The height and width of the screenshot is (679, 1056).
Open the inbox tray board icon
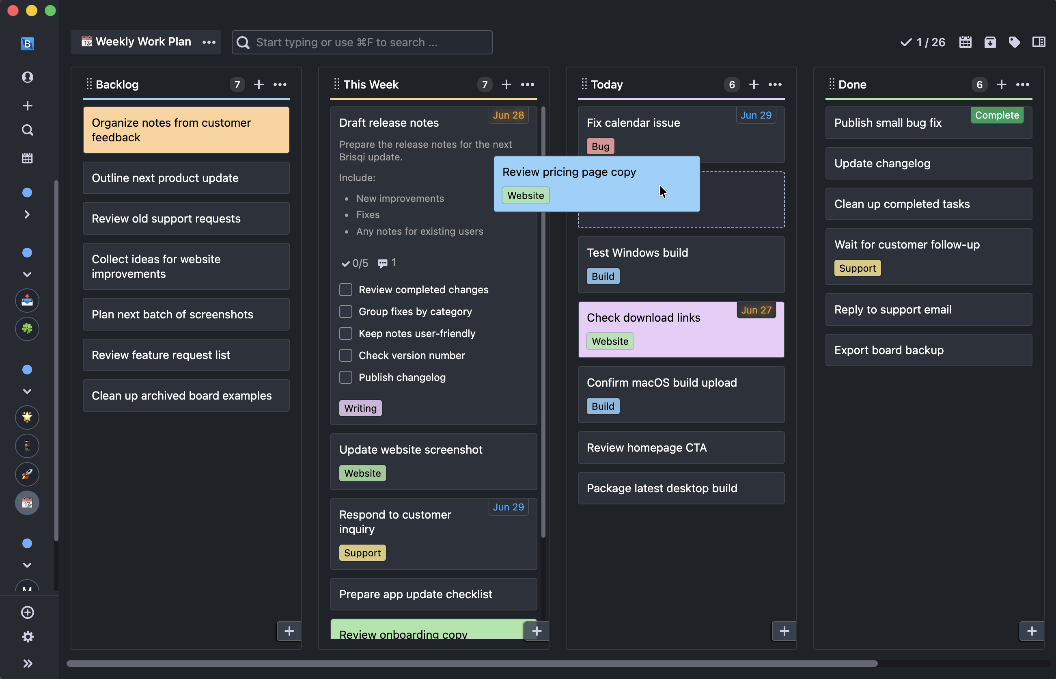click(x=27, y=300)
